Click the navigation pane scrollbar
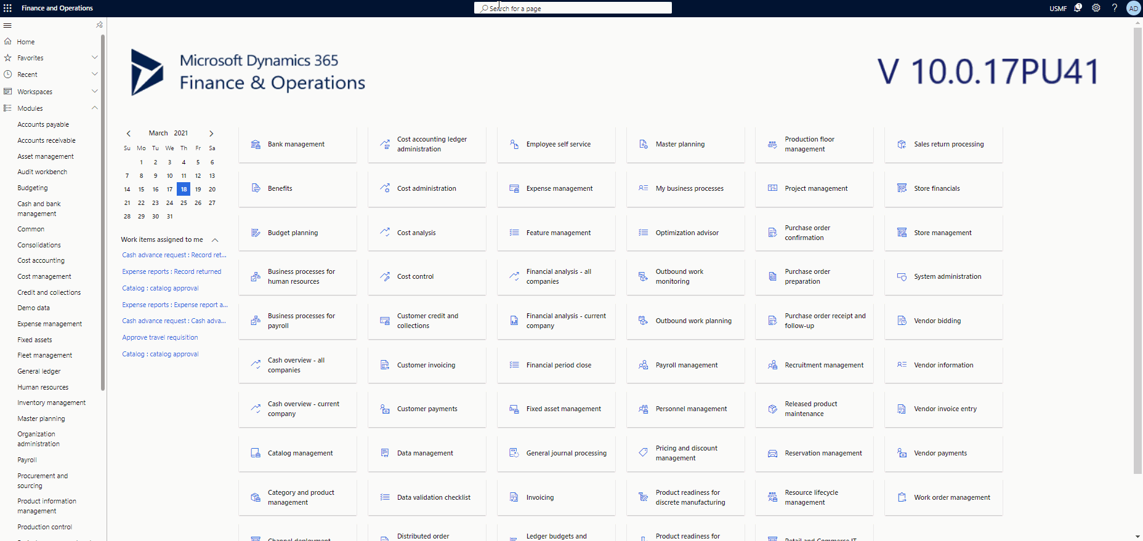 103,212
